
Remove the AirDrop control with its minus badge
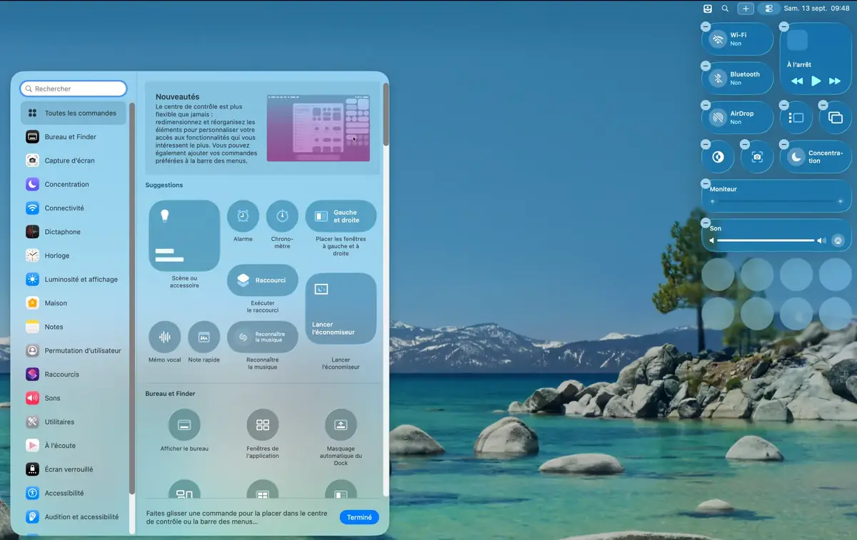[x=706, y=106]
